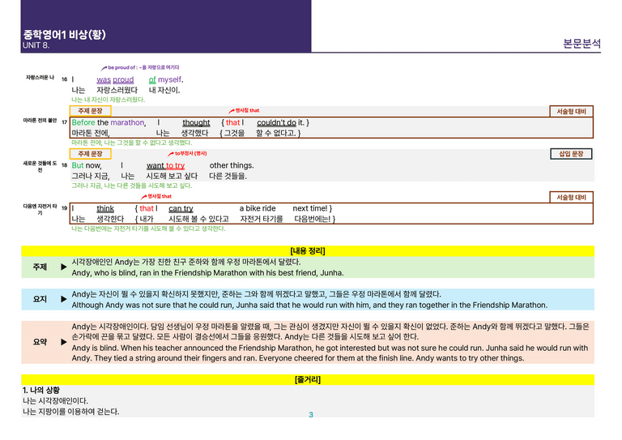Click the '요약' row label
This screenshot has width=622, height=440.
click(x=40, y=342)
